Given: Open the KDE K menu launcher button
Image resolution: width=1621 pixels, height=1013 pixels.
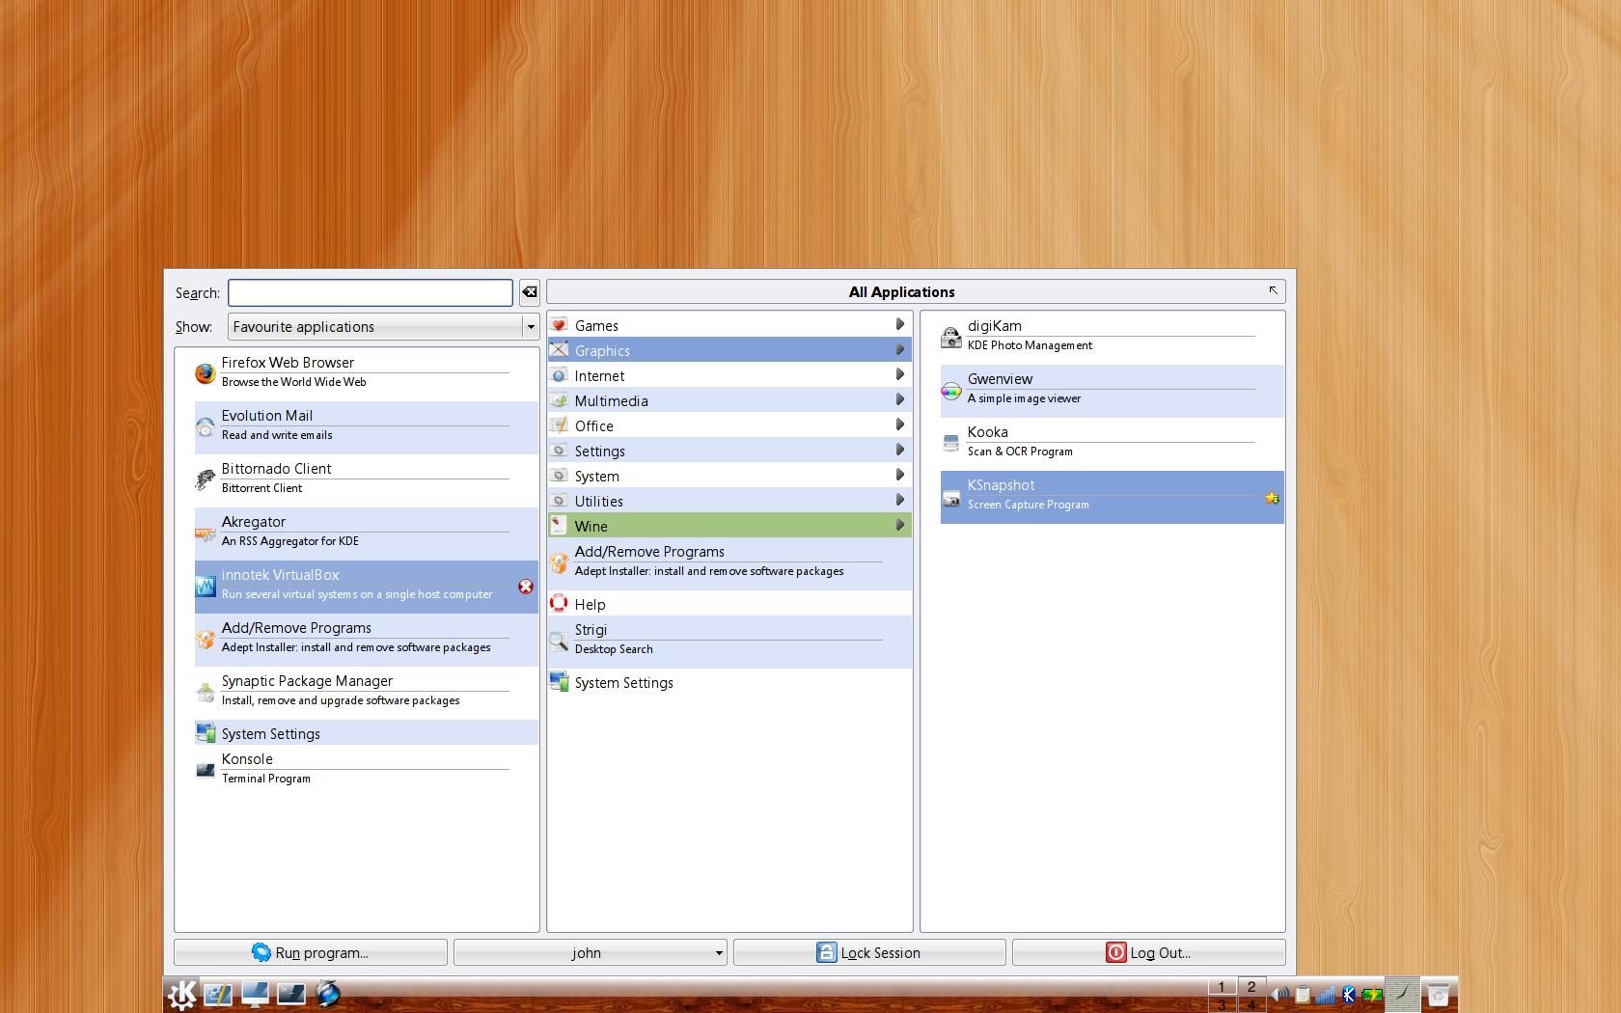Looking at the screenshot, I should tap(181, 994).
